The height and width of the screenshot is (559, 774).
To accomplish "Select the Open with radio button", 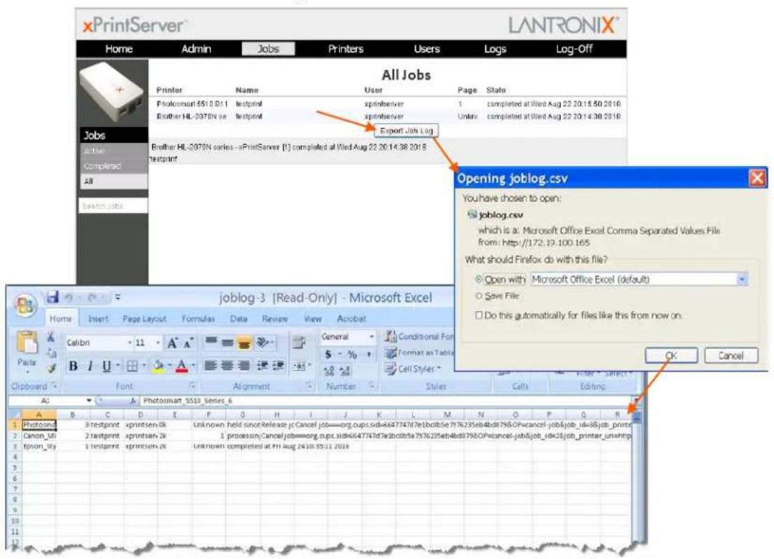I will coord(478,279).
